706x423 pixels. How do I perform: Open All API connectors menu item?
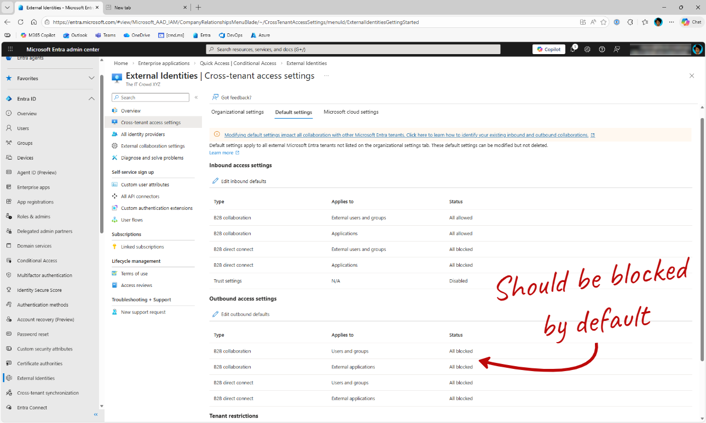[x=140, y=196]
